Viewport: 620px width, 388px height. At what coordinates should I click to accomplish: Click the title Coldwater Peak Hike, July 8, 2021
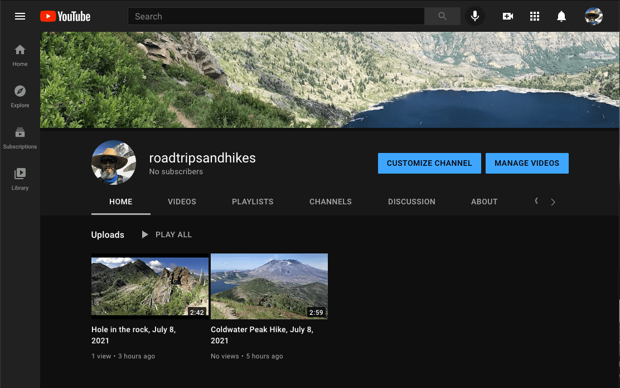262,335
